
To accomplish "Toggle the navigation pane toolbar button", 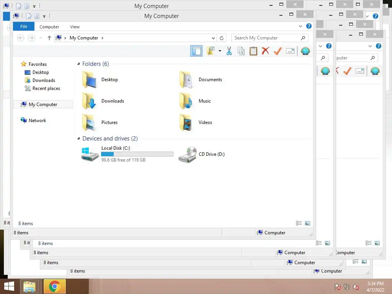I will tap(196, 51).
